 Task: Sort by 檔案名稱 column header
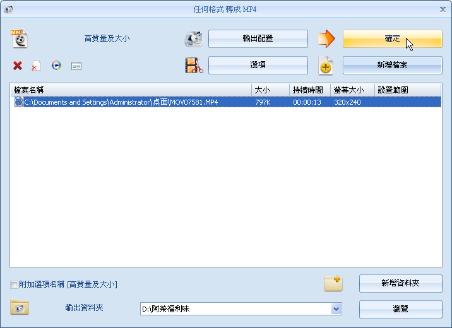pos(131,90)
